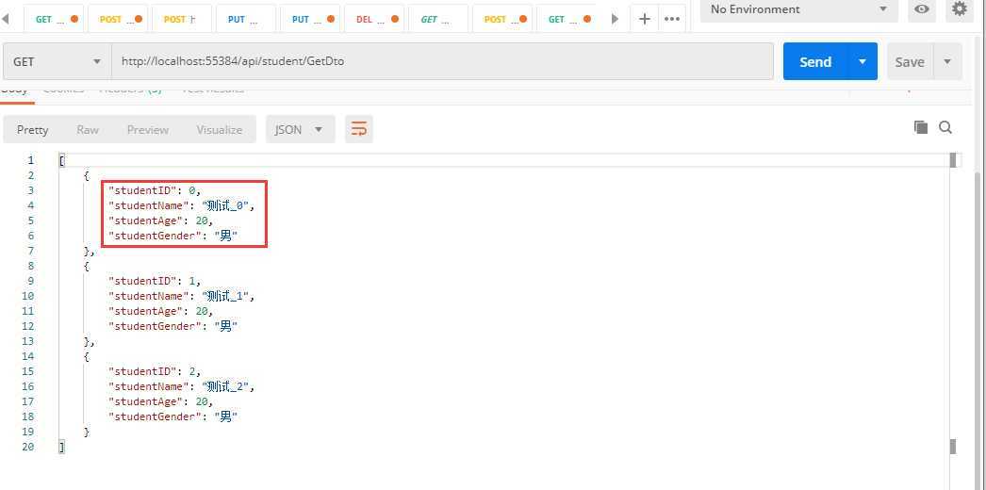Viewport: 986px width, 490px height.
Task: Open search in the response body
Action: [x=945, y=127]
